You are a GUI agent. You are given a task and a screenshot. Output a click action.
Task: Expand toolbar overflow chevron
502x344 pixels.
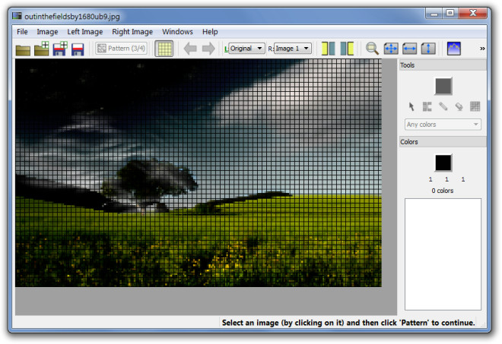click(482, 49)
